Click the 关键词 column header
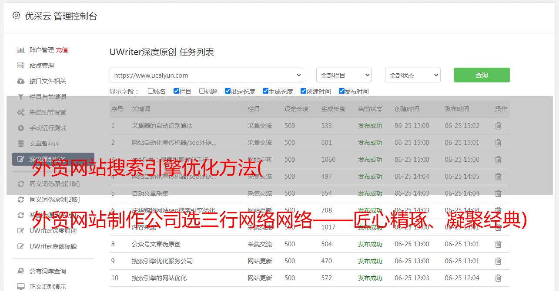The width and height of the screenshot is (559, 291). coord(141,109)
